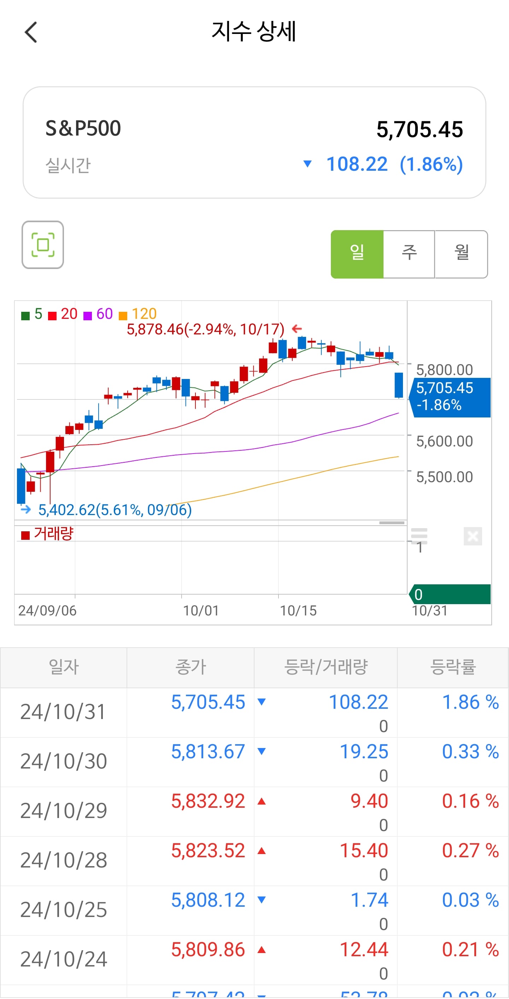
Task: Click the 종가 column header
Action: click(x=190, y=667)
